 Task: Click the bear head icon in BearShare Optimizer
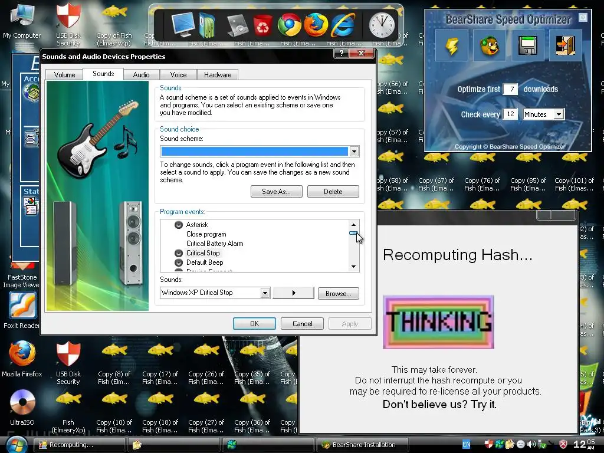coord(489,45)
